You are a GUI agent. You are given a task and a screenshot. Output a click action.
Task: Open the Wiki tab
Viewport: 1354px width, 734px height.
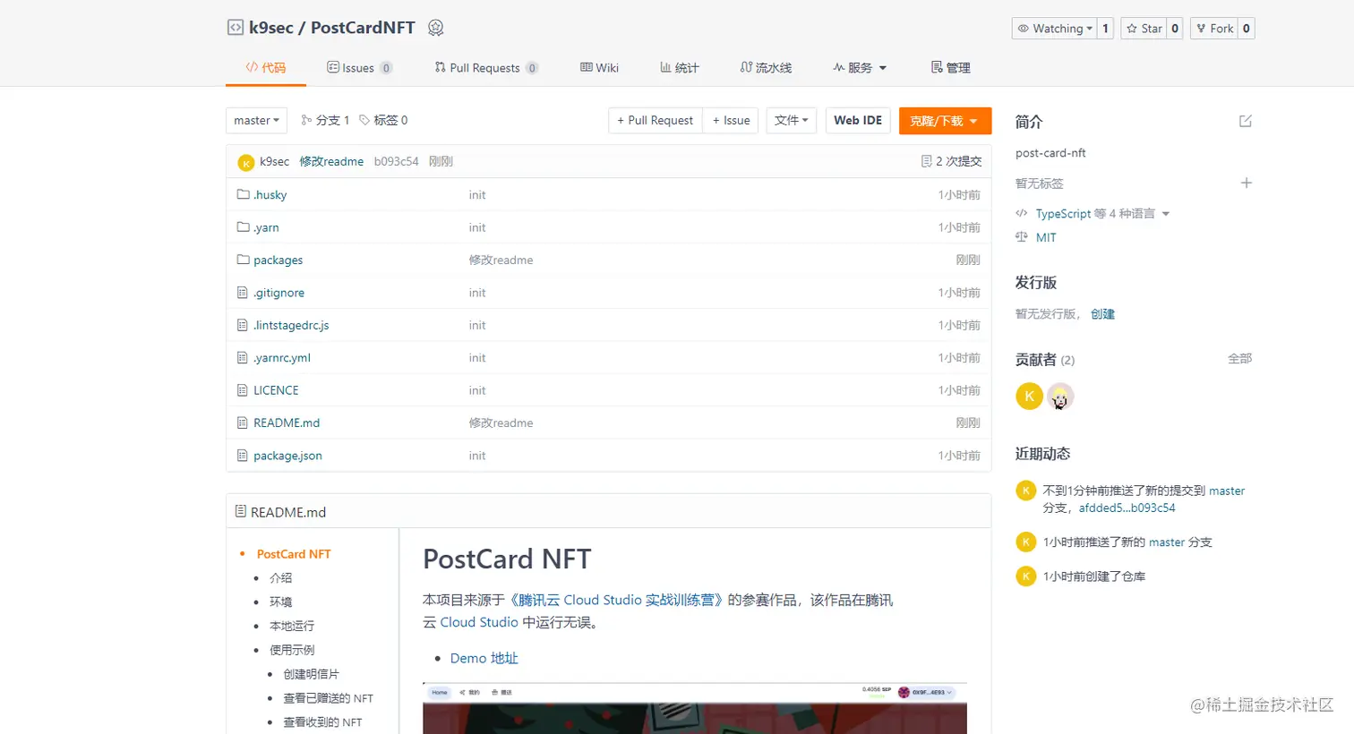coord(599,66)
